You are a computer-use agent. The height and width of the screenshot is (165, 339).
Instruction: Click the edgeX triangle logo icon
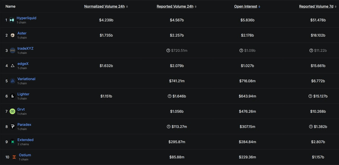12,66
